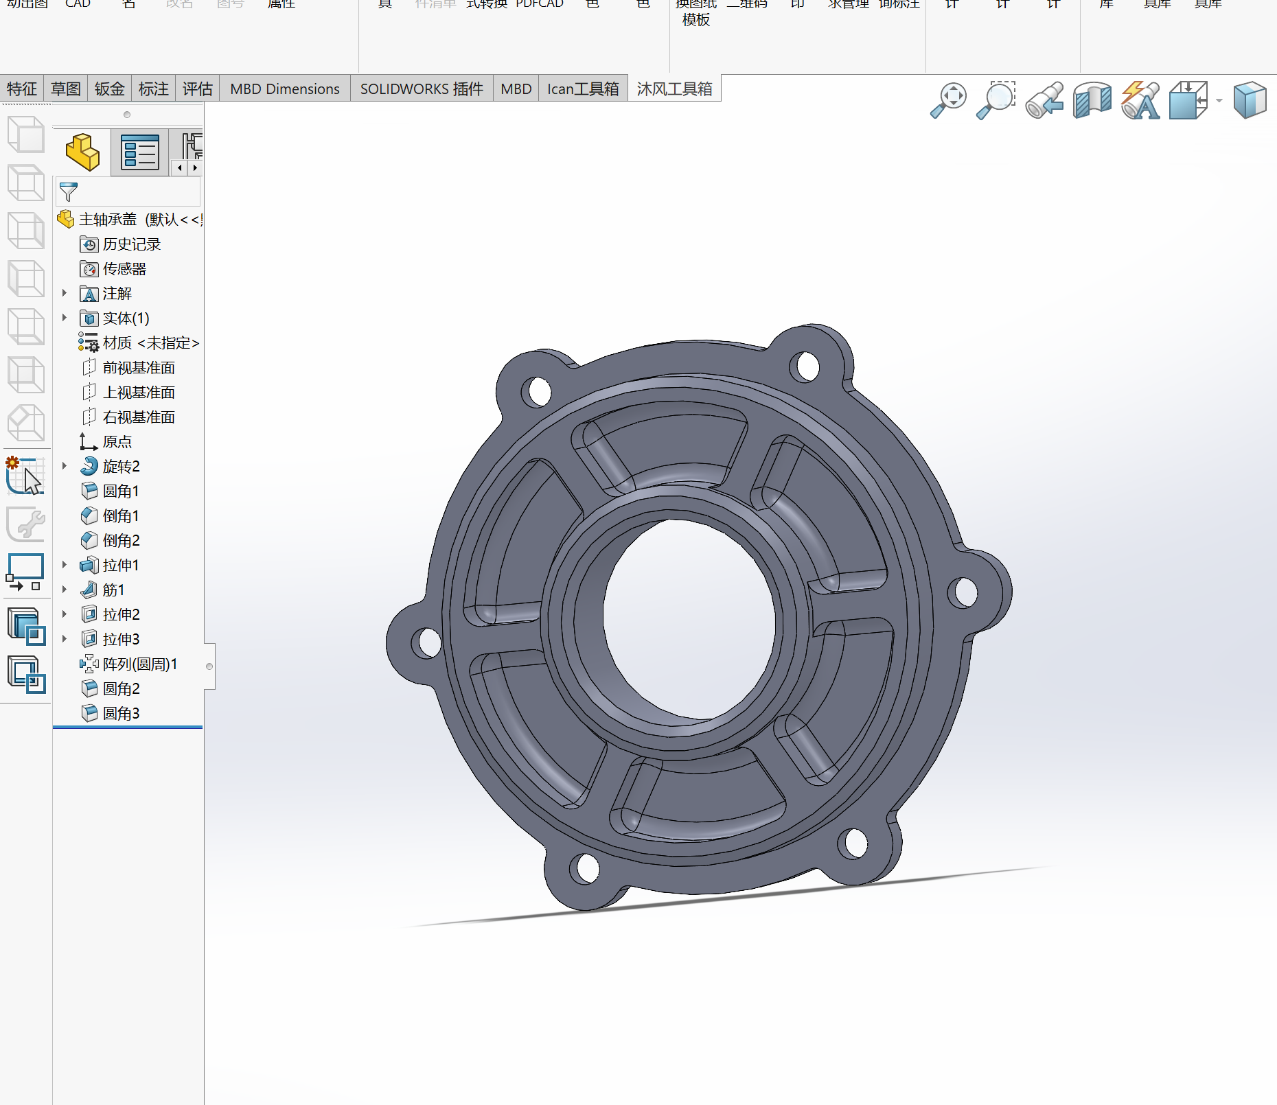Open the ConfigurationManager tab
This screenshot has height=1105, width=1277.
point(192,146)
